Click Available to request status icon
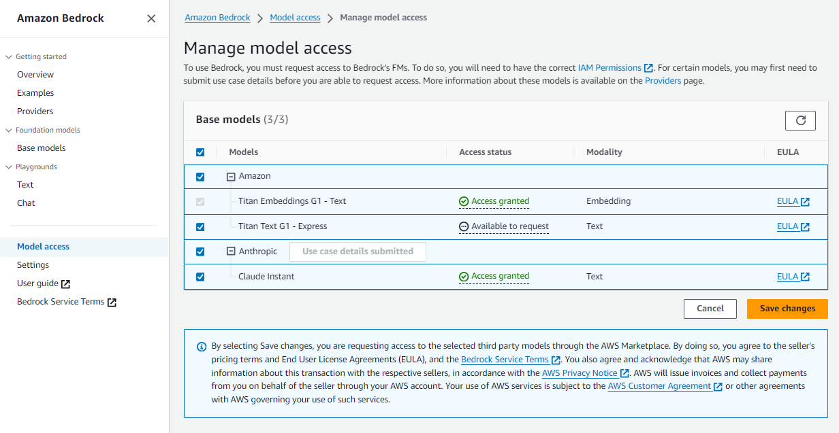The image size is (839, 433). point(464,226)
